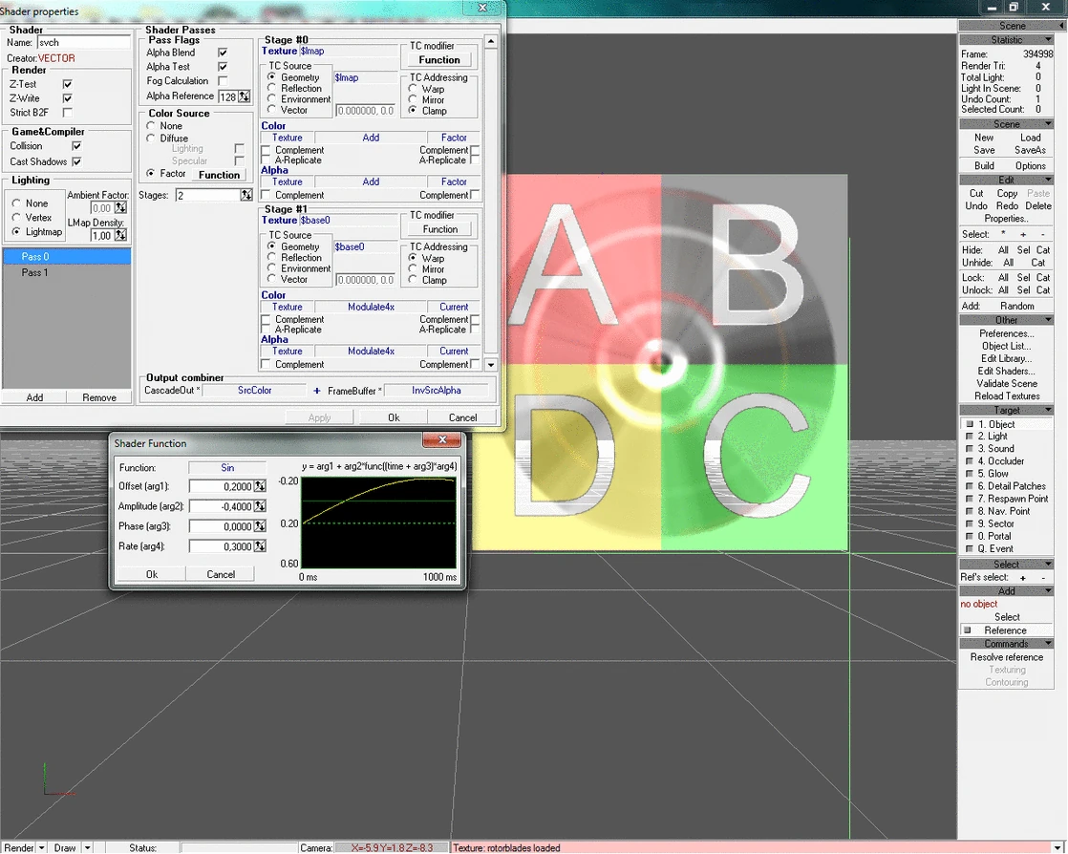The image size is (1068, 854).
Task: Select the Portal target
Action: point(1007,536)
